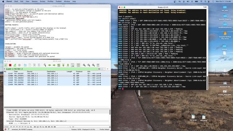Collapse the Internet Protocol Version 4 section
Screen dimensions: 233x131
pos(5,121)
